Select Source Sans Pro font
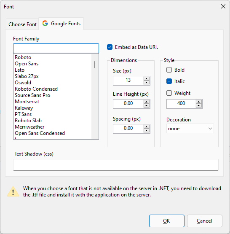 32,95
